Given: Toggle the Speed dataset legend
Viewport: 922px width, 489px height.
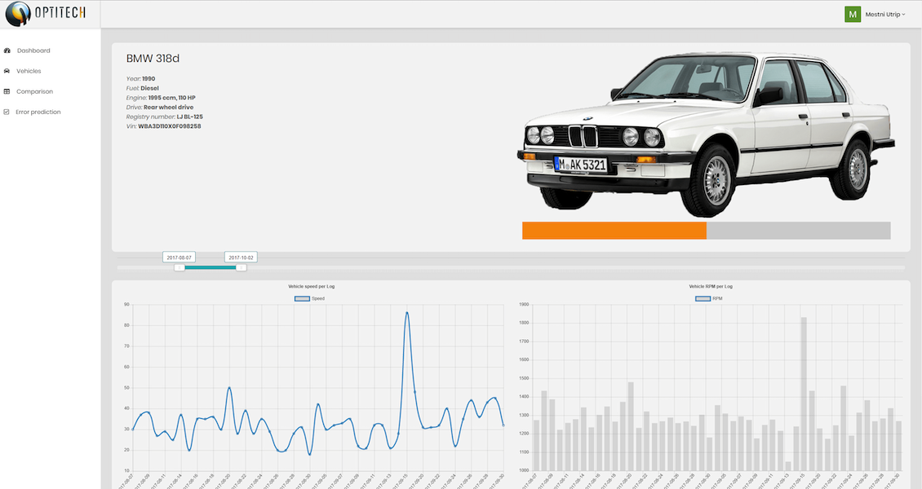Looking at the screenshot, I should click(x=310, y=299).
